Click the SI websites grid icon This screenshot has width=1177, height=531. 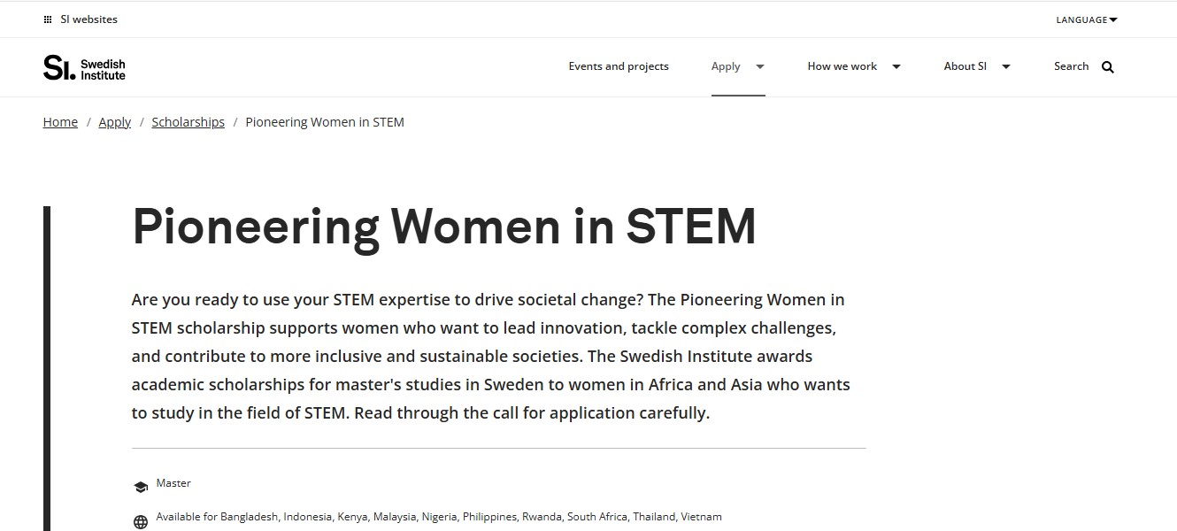[x=48, y=19]
